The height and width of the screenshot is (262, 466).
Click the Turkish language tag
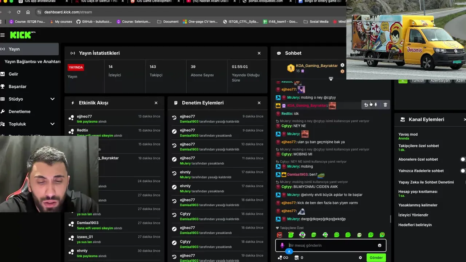[x=418, y=80]
